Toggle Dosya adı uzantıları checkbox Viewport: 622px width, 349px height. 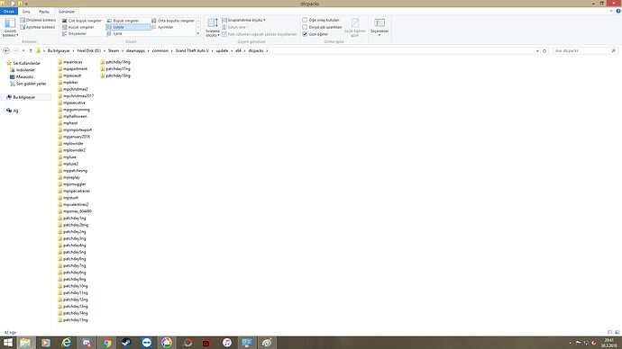click(x=305, y=27)
